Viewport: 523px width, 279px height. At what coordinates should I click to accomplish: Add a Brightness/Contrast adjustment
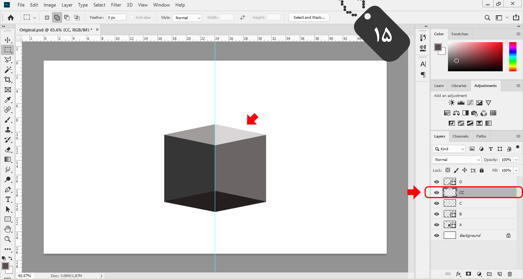point(452,103)
